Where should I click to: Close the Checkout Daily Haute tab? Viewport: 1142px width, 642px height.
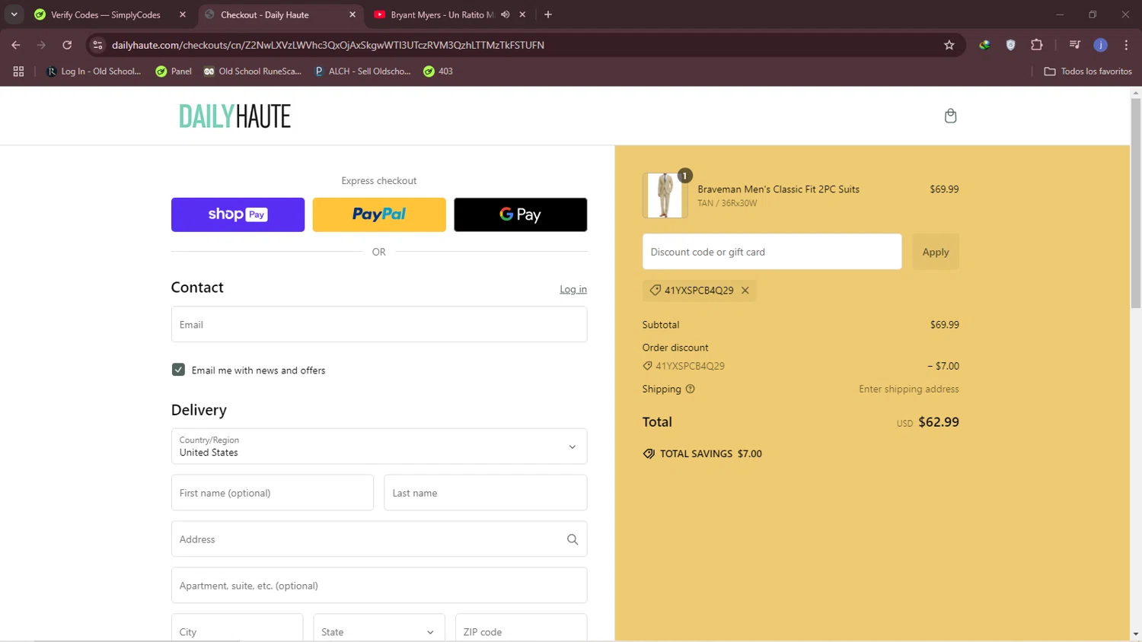(352, 14)
